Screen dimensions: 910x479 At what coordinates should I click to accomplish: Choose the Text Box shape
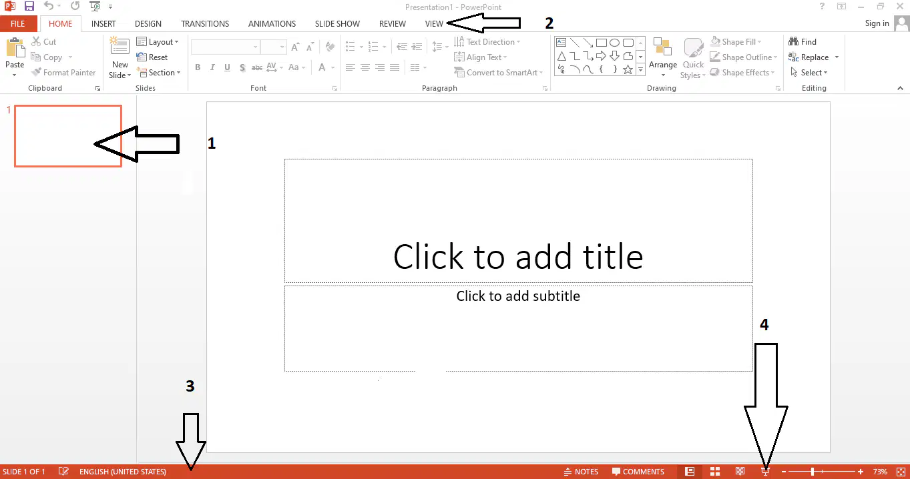tap(561, 42)
